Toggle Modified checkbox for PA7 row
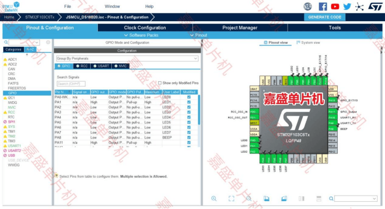 pyautogui.click(x=189, y=132)
